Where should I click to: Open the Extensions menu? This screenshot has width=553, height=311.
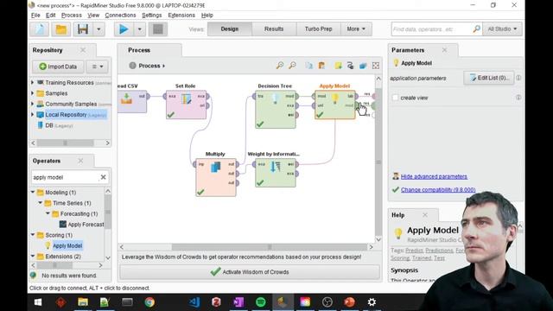pos(181,16)
